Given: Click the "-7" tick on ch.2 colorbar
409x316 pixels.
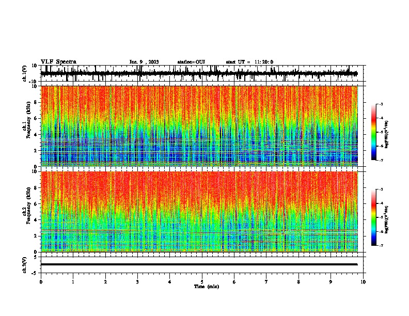Looking at the screenshot, I should (381, 246).
